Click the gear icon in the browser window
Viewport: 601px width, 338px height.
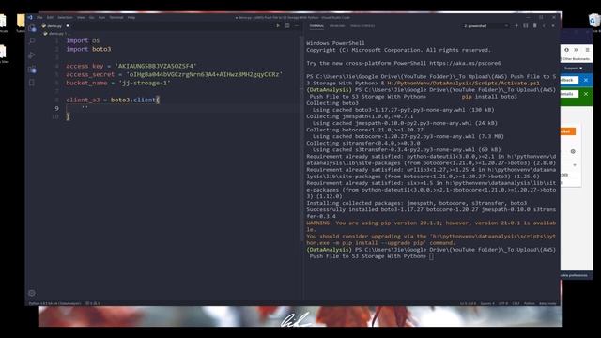573,151
